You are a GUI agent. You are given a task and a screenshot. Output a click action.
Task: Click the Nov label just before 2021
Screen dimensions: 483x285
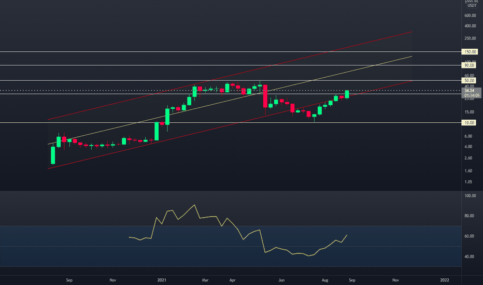(113, 280)
